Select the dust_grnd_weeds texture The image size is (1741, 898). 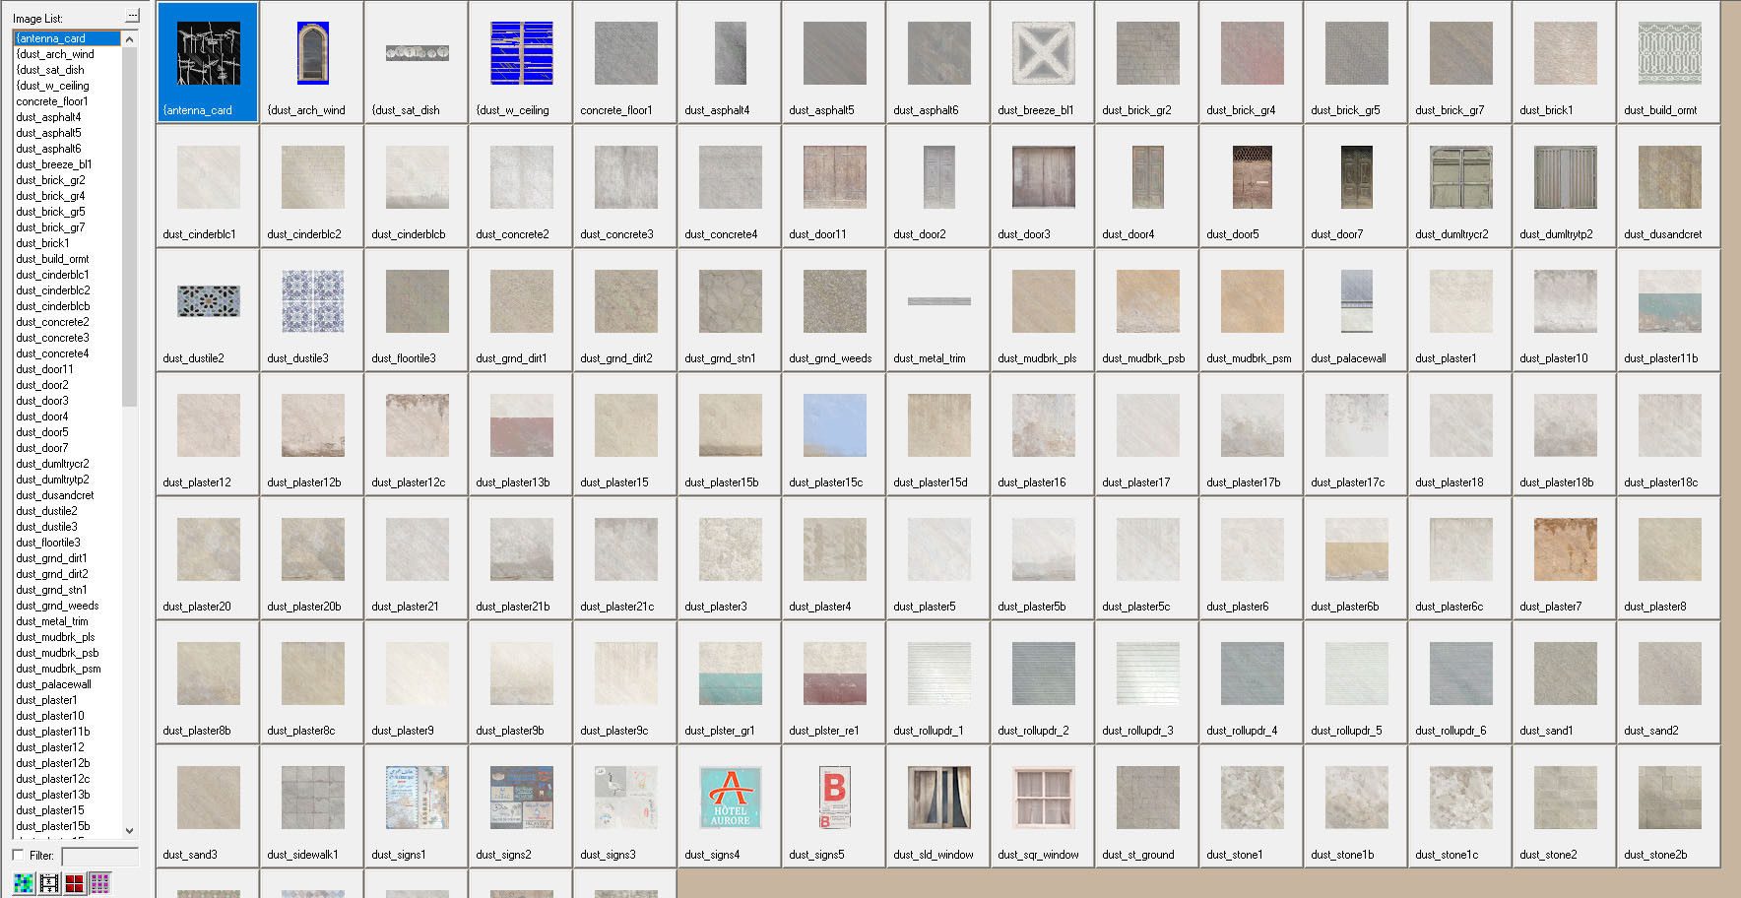tap(832, 302)
